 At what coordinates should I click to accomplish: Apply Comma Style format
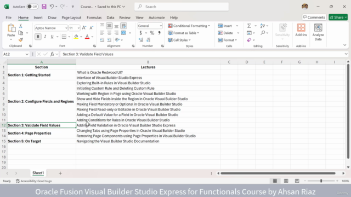click(159, 33)
